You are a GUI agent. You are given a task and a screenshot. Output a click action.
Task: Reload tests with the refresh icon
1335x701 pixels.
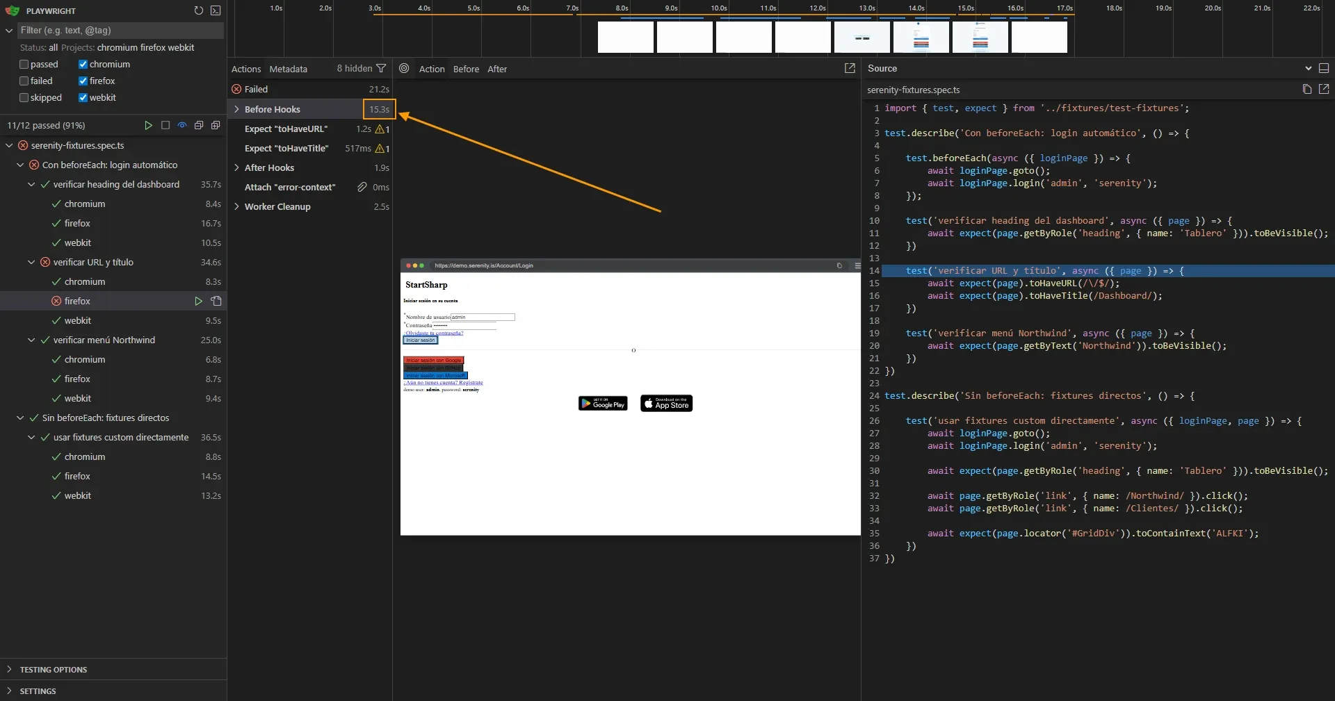(x=198, y=11)
